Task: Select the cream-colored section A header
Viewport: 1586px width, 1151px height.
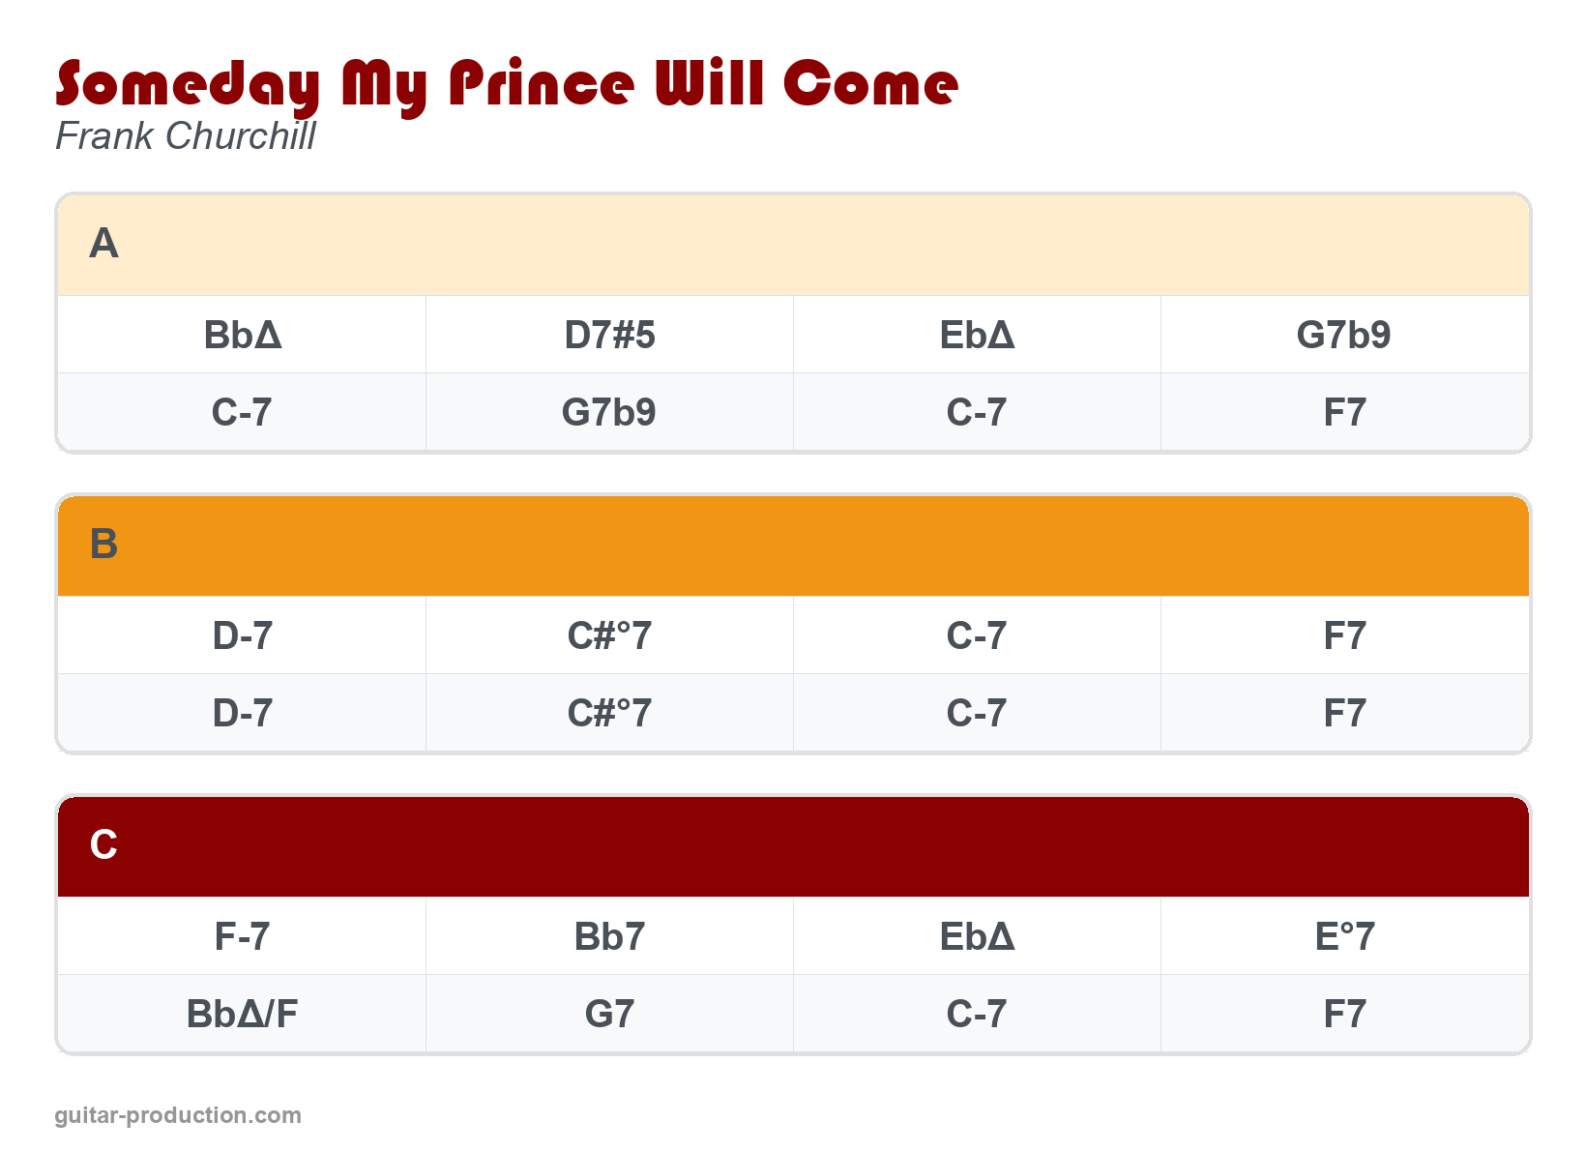Action: pos(793,245)
